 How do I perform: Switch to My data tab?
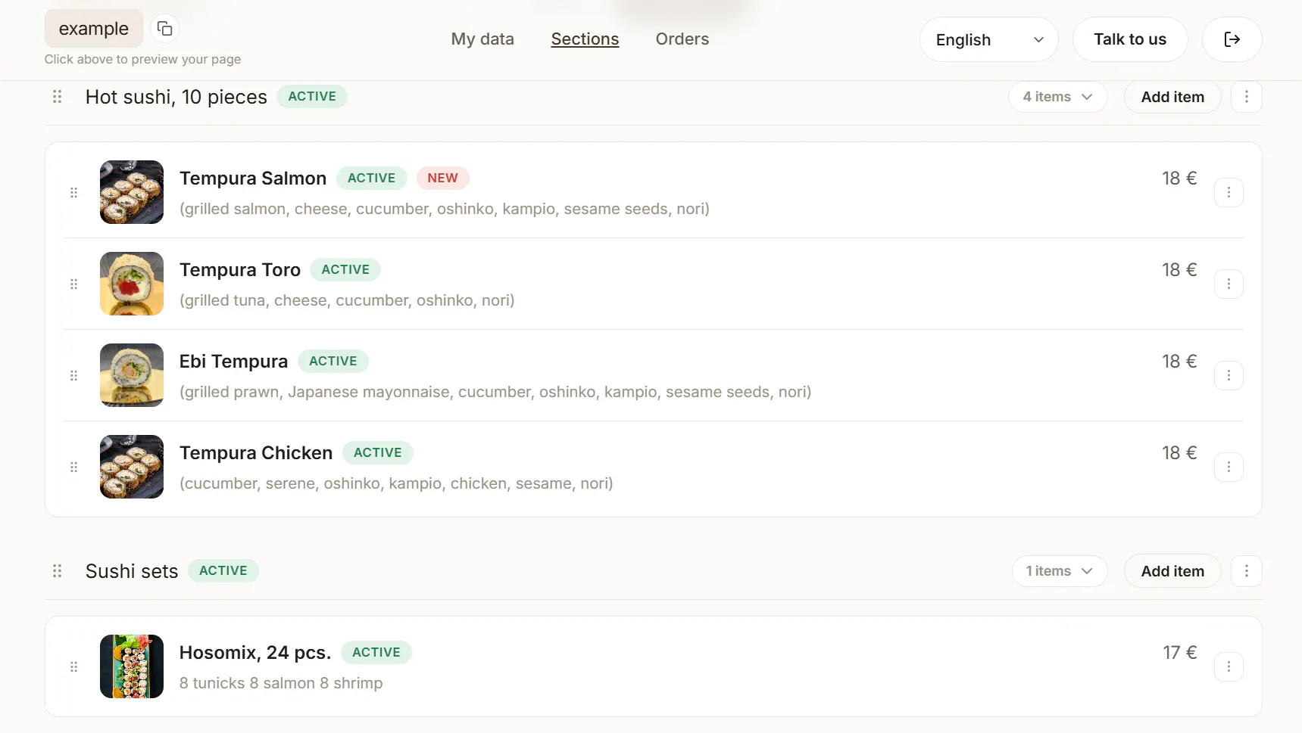tap(482, 39)
